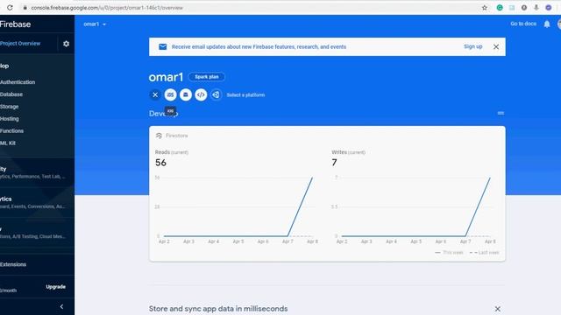This screenshot has width=561, height=315.
Task: Click the Spark plan badge
Action: (x=207, y=77)
